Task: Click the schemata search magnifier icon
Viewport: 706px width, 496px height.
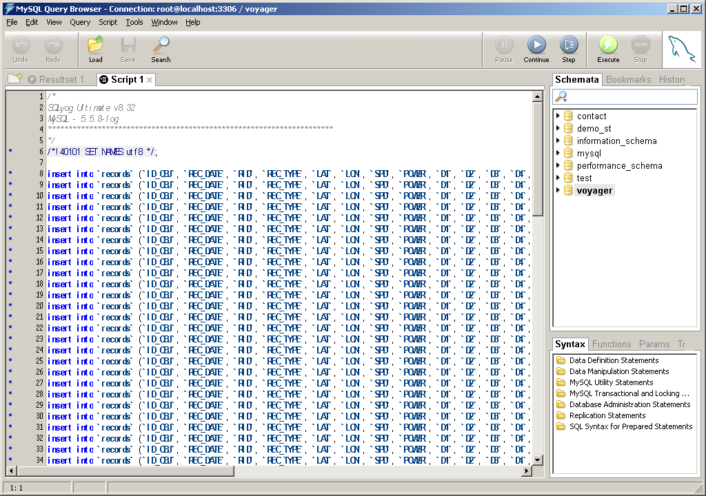Action: (561, 96)
